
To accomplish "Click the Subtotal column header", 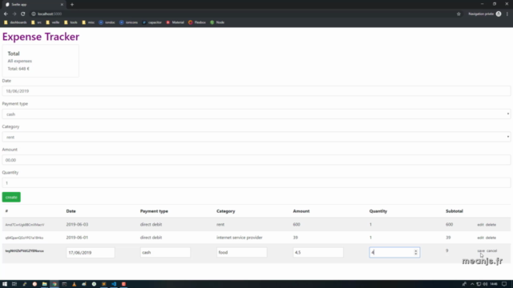I will (454, 211).
